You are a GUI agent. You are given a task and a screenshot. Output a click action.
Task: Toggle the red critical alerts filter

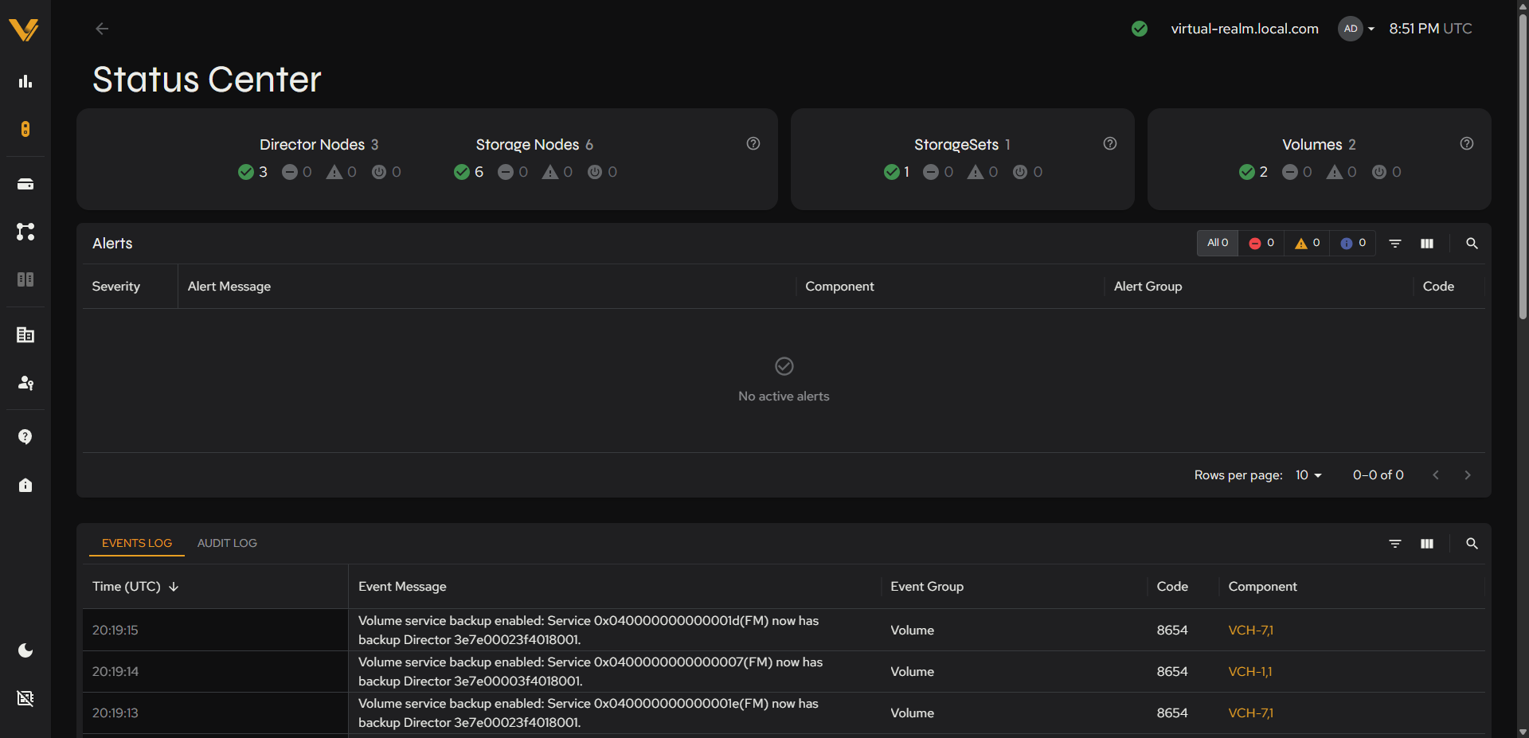pyautogui.click(x=1261, y=243)
